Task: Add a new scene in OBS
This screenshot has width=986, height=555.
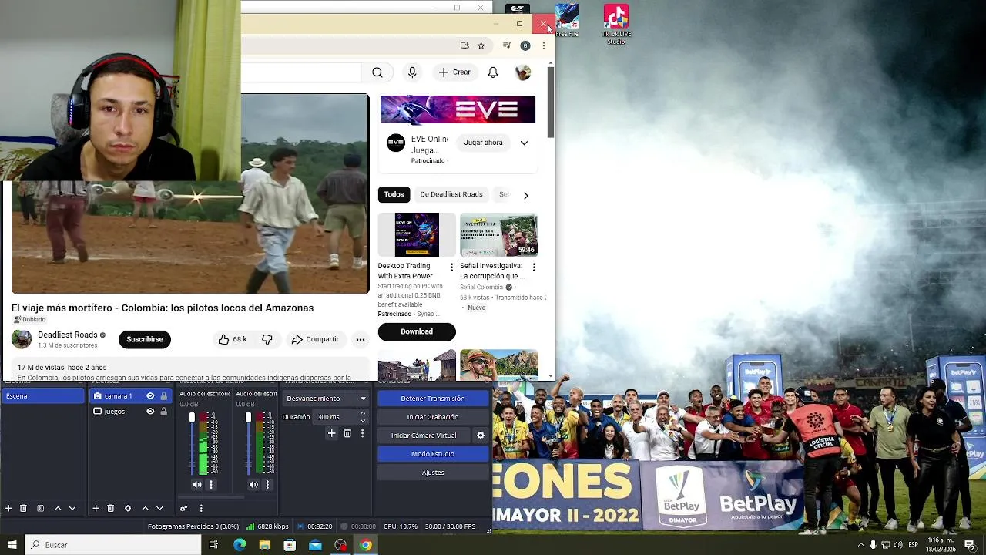Action: [x=8, y=508]
